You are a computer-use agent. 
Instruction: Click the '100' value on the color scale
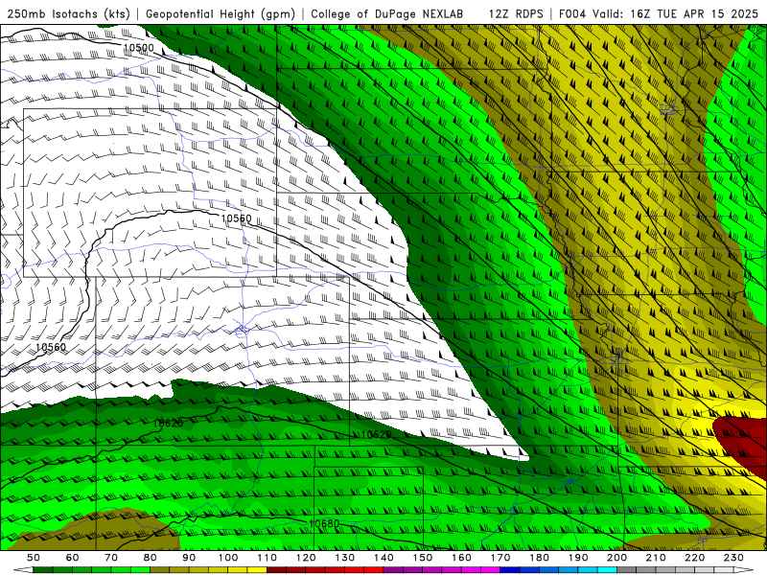[228, 558]
